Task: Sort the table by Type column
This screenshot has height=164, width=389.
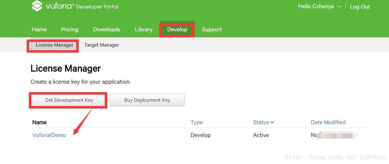Action: click(x=197, y=122)
